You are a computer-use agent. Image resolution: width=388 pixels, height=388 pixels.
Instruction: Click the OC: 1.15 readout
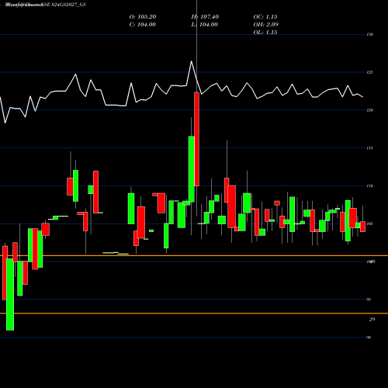click(x=265, y=17)
